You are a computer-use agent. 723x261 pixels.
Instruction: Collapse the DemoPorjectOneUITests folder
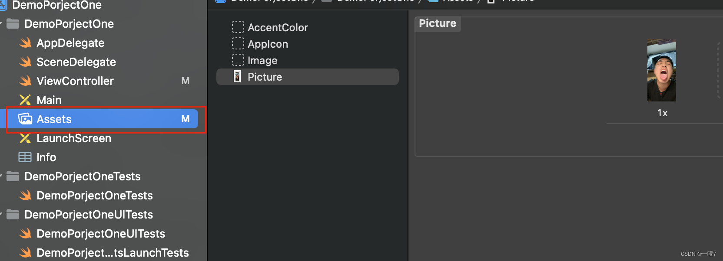(1, 215)
